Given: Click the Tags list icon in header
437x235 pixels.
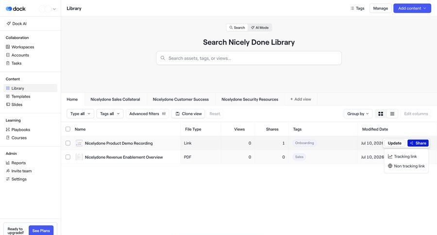Looking at the screenshot, I should (x=352, y=8).
